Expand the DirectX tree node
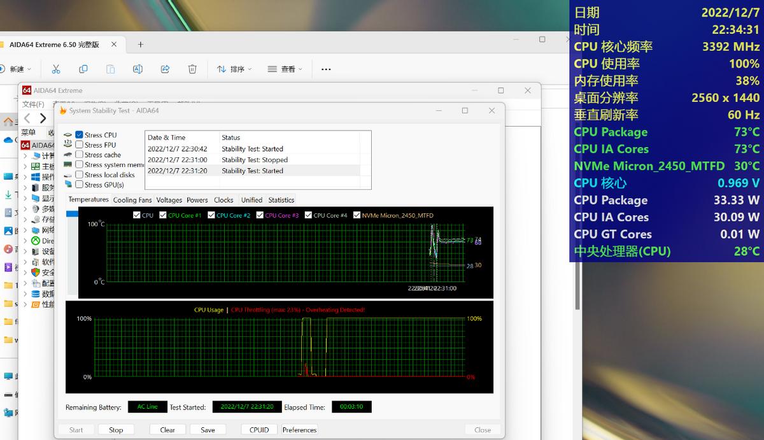The height and width of the screenshot is (440, 764). pyautogui.click(x=25, y=241)
